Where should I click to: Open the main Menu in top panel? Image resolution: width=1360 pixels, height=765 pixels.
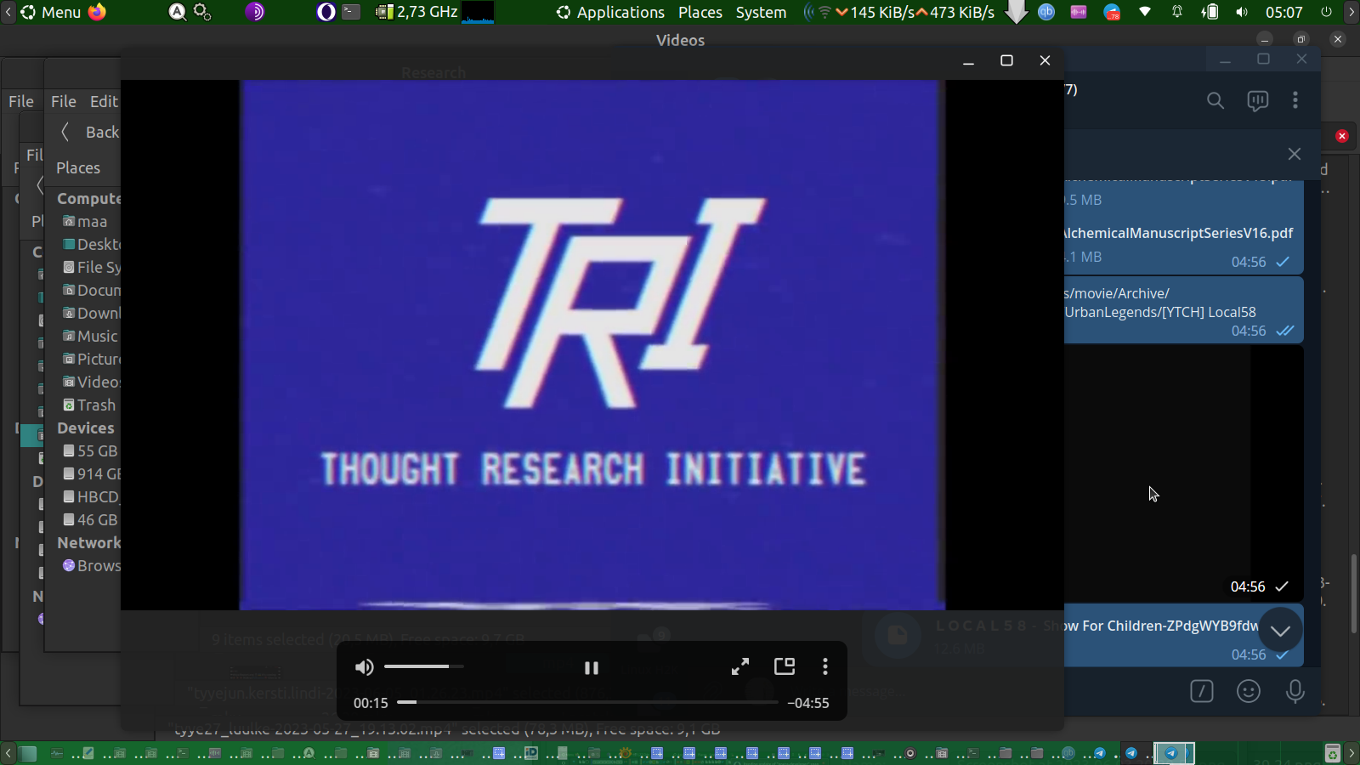click(x=51, y=12)
